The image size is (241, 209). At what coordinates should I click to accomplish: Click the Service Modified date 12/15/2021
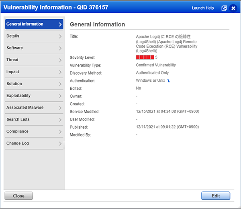pyautogui.click(x=167, y=111)
